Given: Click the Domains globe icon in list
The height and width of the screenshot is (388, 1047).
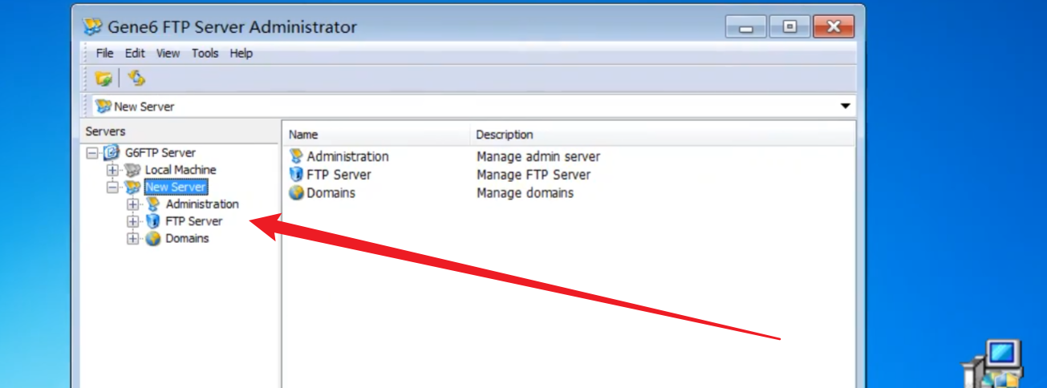Looking at the screenshot, I should point(297,192).
